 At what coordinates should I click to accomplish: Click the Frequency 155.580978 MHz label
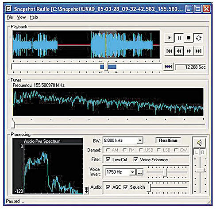(x=39, y=85)
